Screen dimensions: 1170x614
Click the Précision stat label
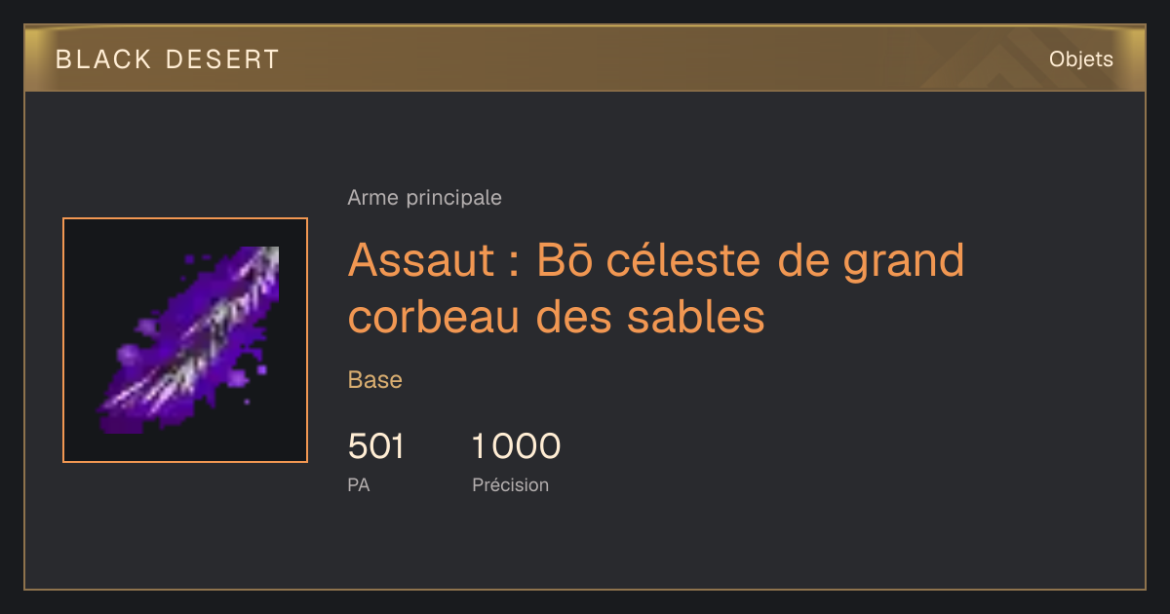(x=511, y=484)
